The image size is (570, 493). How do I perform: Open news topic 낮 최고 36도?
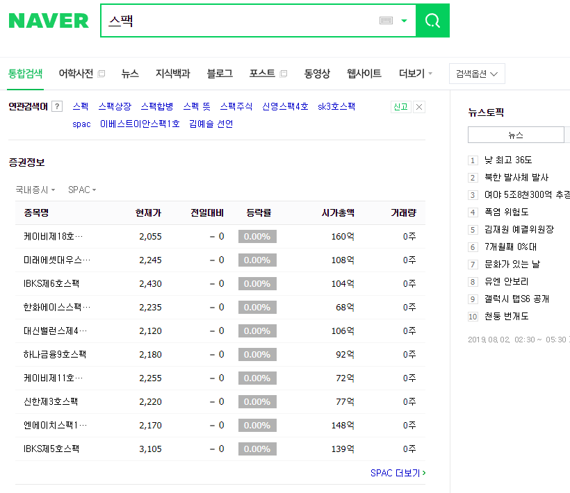pyautogui.click(x=508, y=160)
